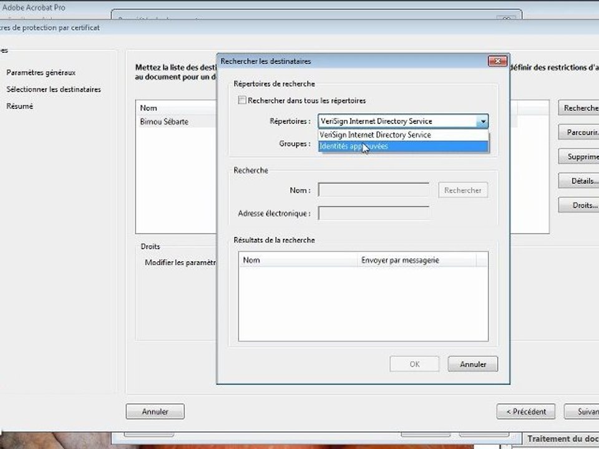Select 'Paramètres généraux' step in sidebar
Image resolution: width=599 pixels, height=449 pixels.
(41, 72)
